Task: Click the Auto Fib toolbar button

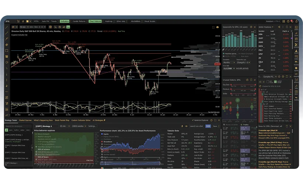Action: click(x=45, y=21)
